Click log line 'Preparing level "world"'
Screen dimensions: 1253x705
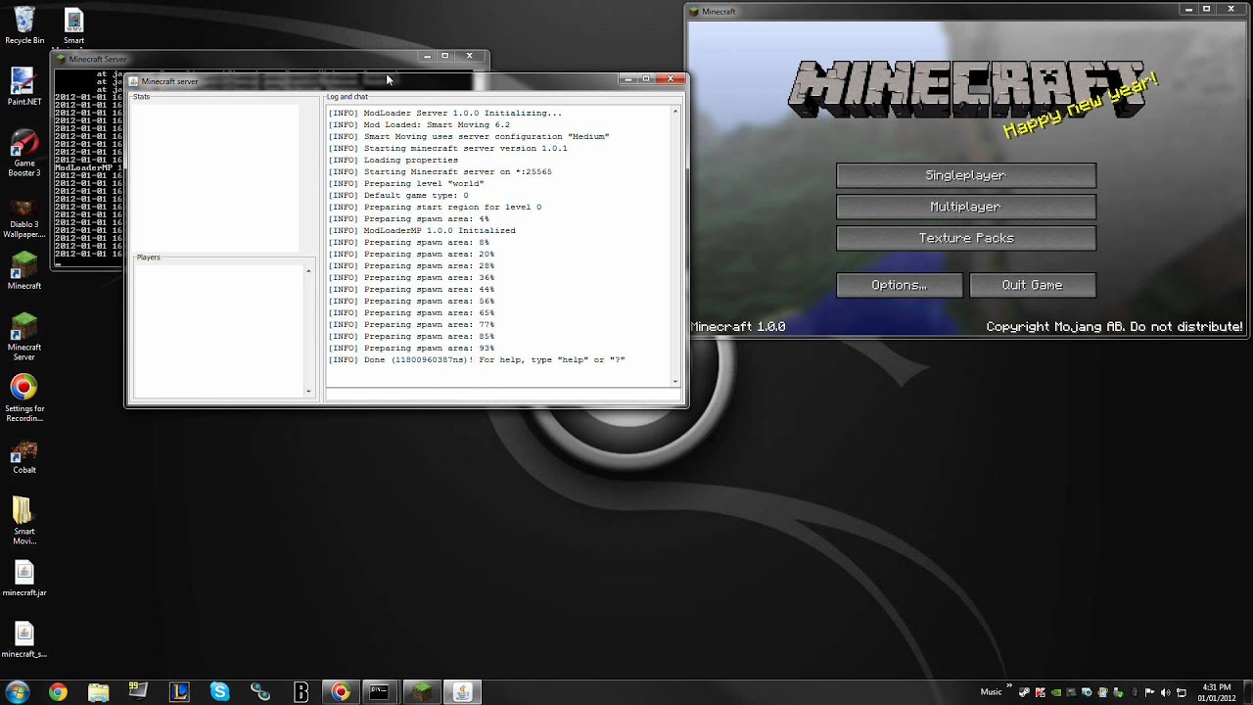pyautogui.click(x=406, y=183)
